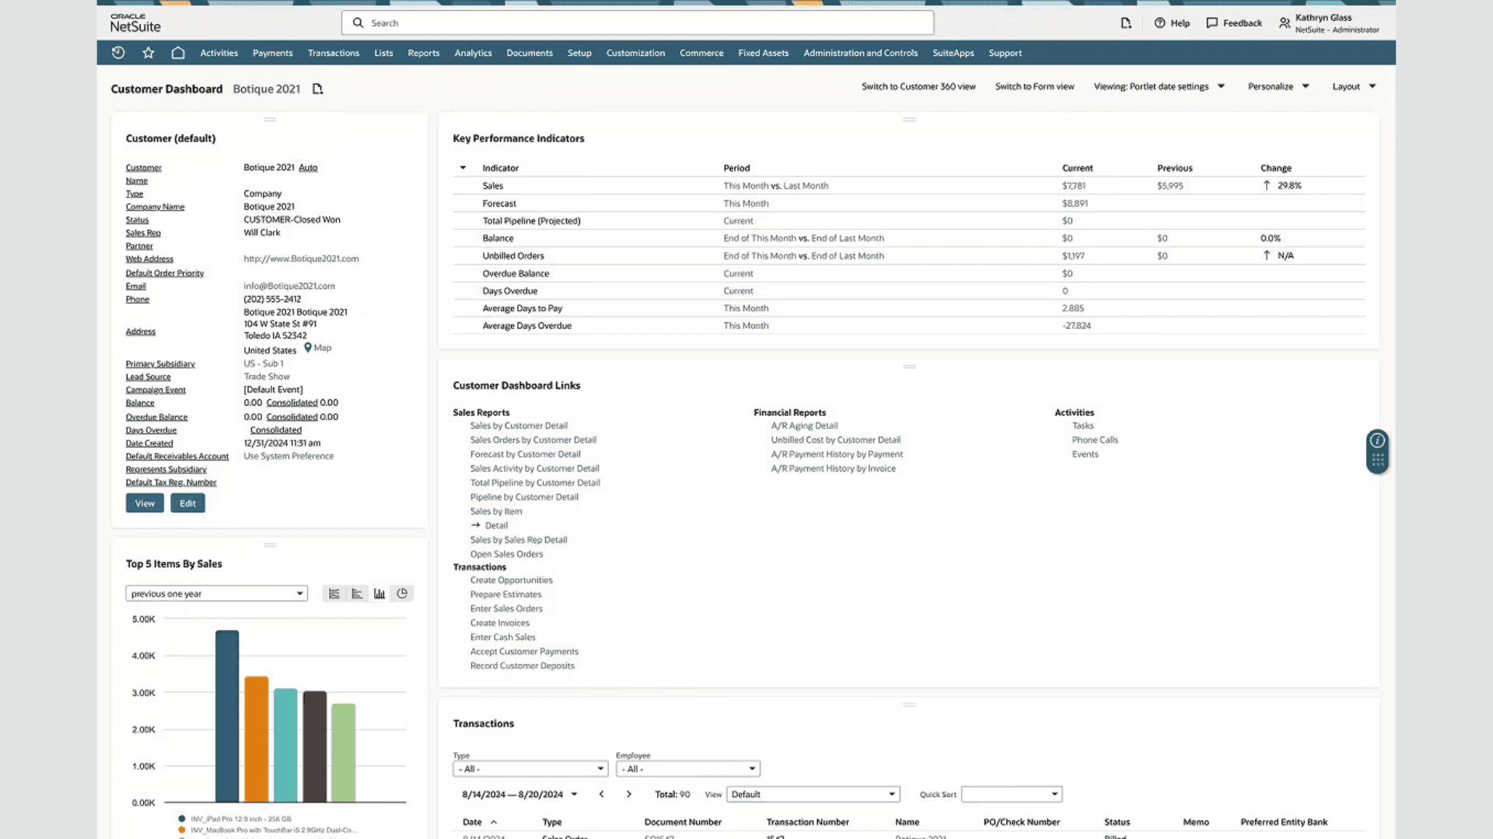Viewport: 1493px width, 839px height.
Task: Open the Activities menu
Action: coord(219,53)
